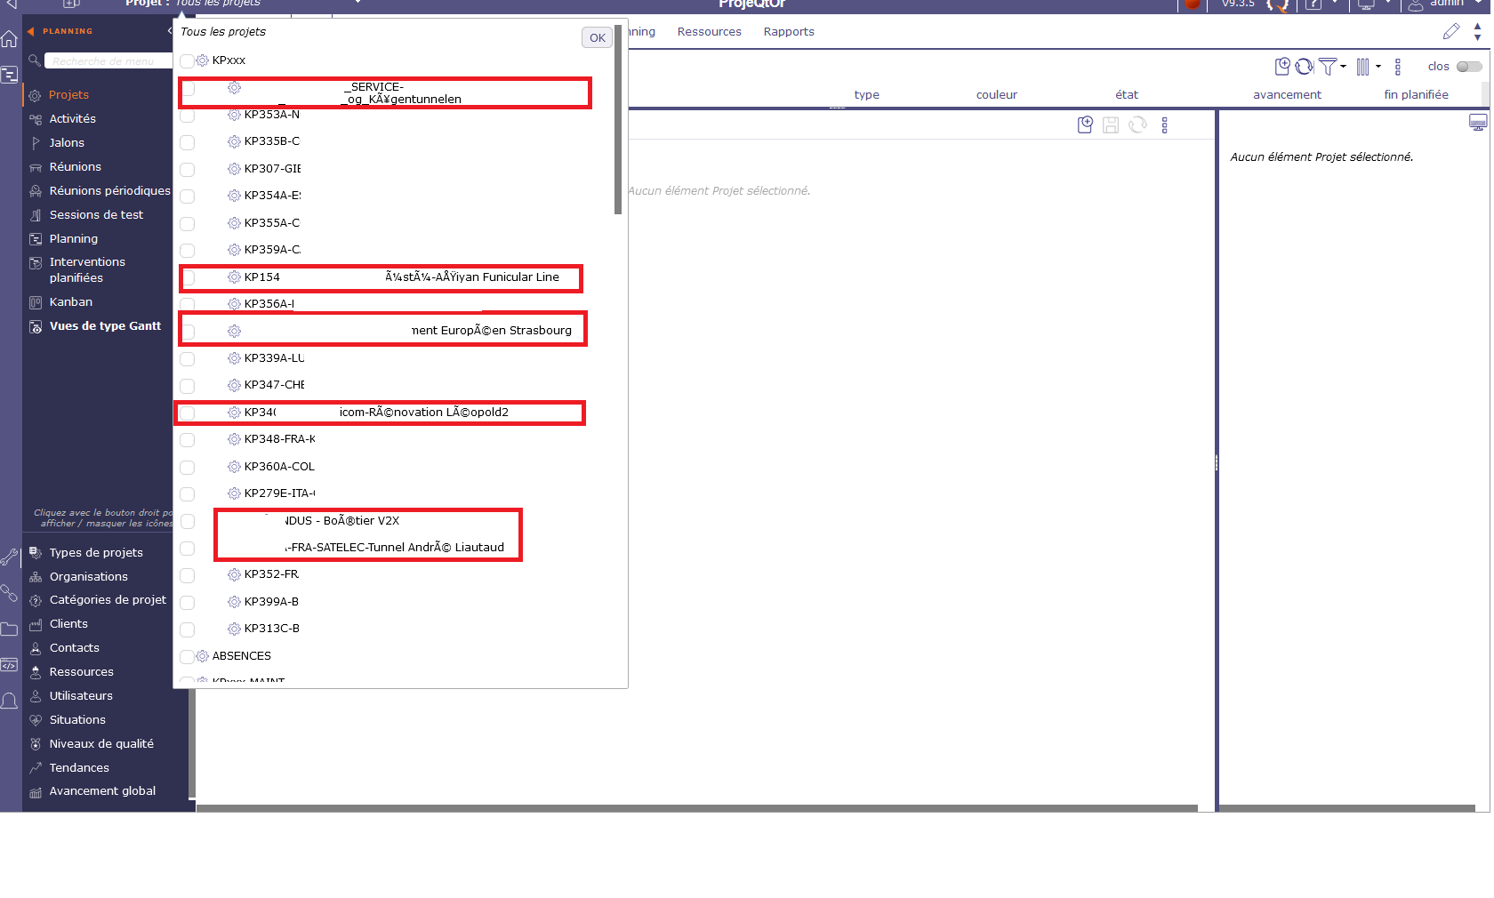Image resolution: width=1494 pixels, height=898 pixels.
Task: Expand the filter dropdown arrow
Action: coord(1343,67)
